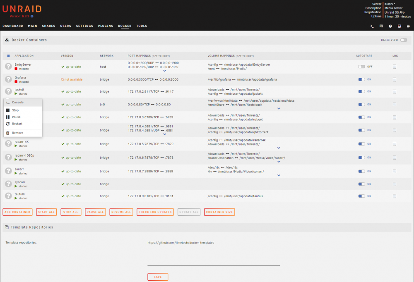Click the radarr-4K container icon
Image resolution: width=414 pixels, height=282 pixels.
tap(8, 143)
